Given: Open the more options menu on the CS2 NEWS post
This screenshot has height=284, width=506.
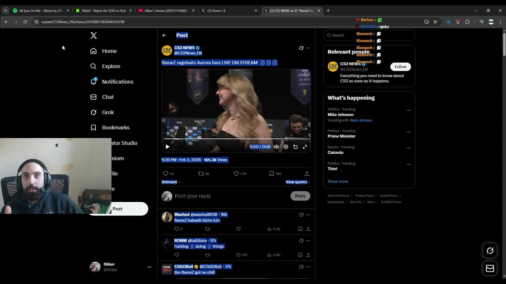Looking at the screenshot, I should pos(308,48).
